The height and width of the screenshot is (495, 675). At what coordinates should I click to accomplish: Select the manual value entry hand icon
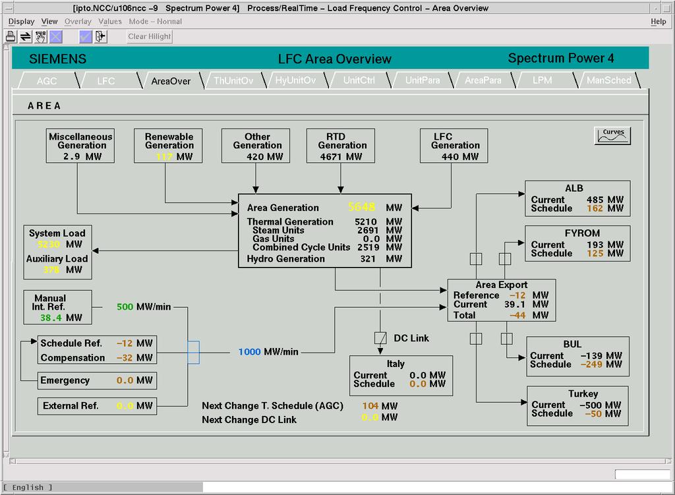(x=40, y=37)
